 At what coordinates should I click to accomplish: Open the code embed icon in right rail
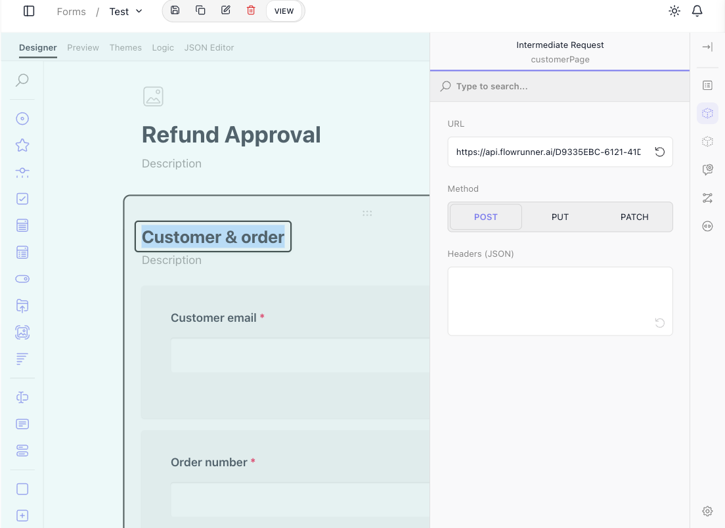[707, 227]
